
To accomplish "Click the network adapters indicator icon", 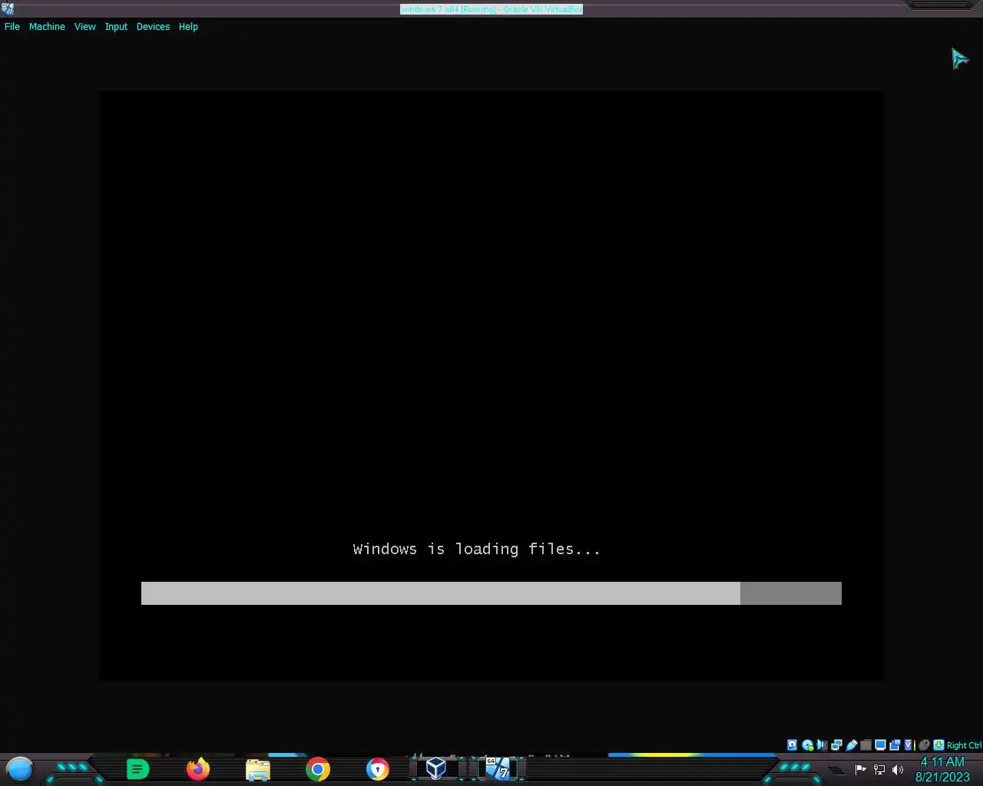I will point(836,745).
